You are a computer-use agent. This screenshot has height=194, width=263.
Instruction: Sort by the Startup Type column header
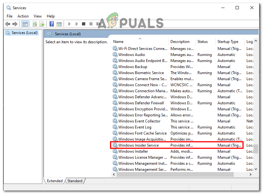point(228,41)
